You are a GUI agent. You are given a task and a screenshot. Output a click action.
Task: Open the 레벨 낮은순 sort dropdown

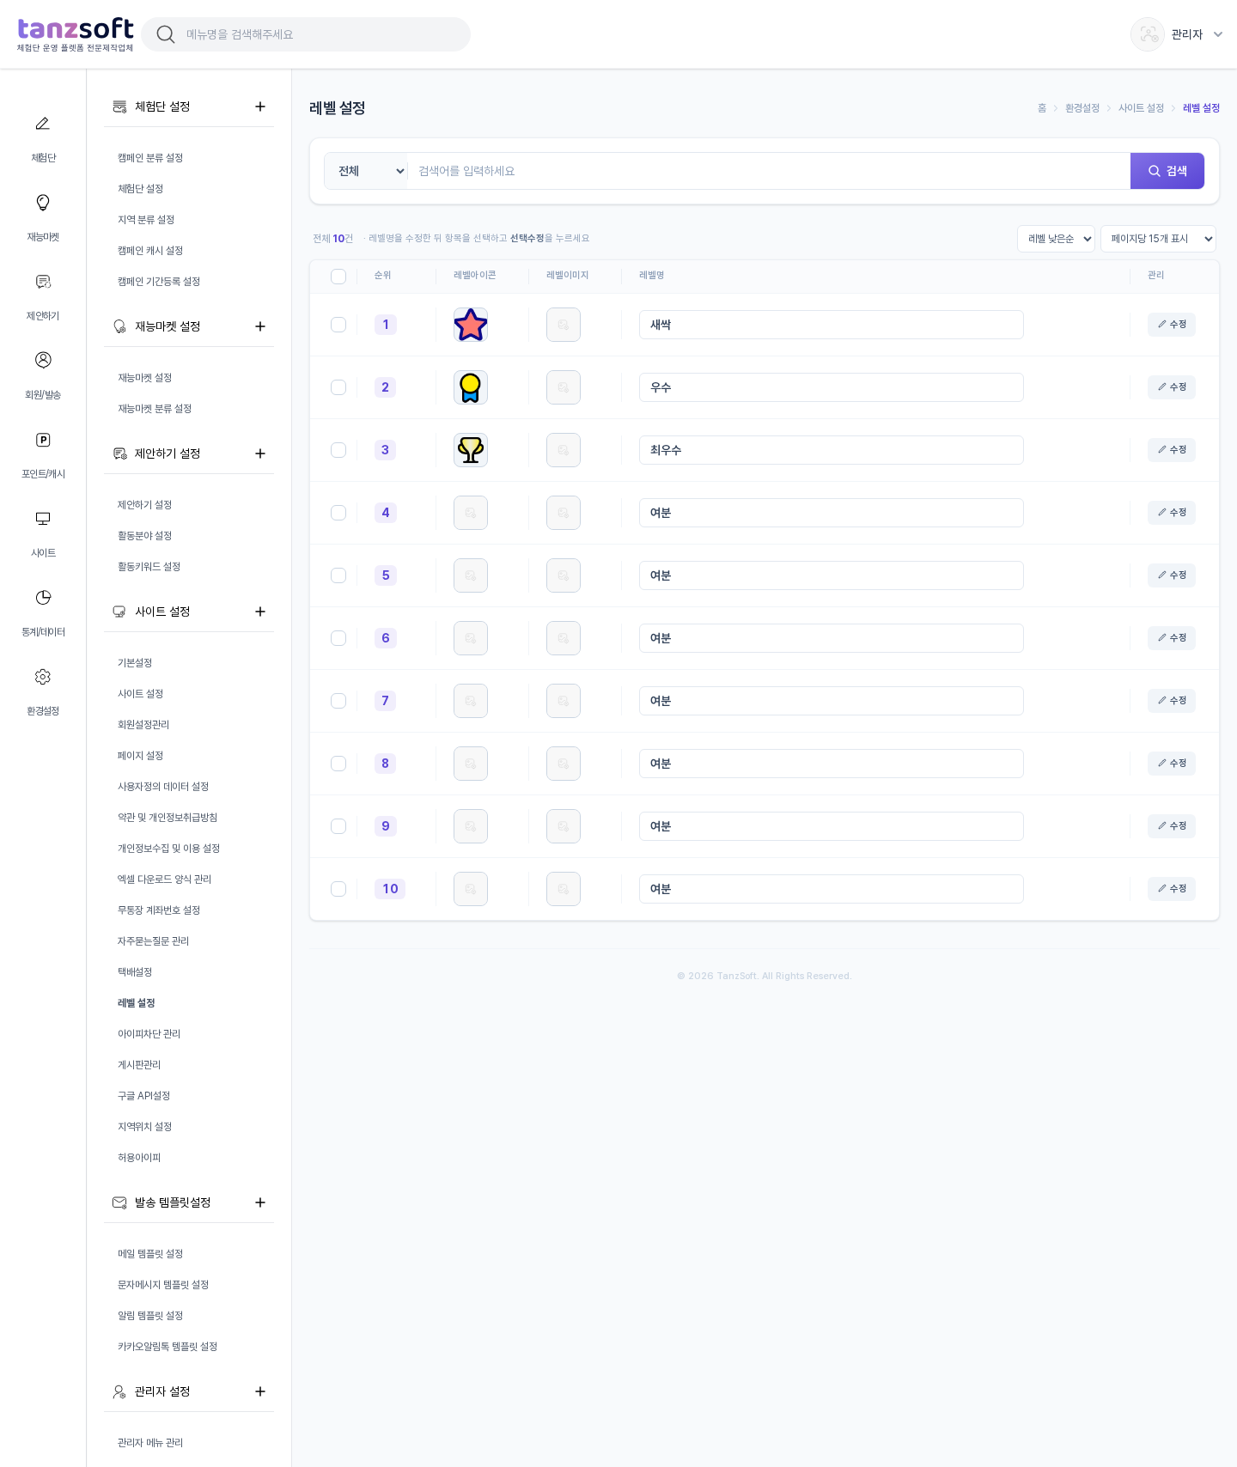coord(1056,239)
